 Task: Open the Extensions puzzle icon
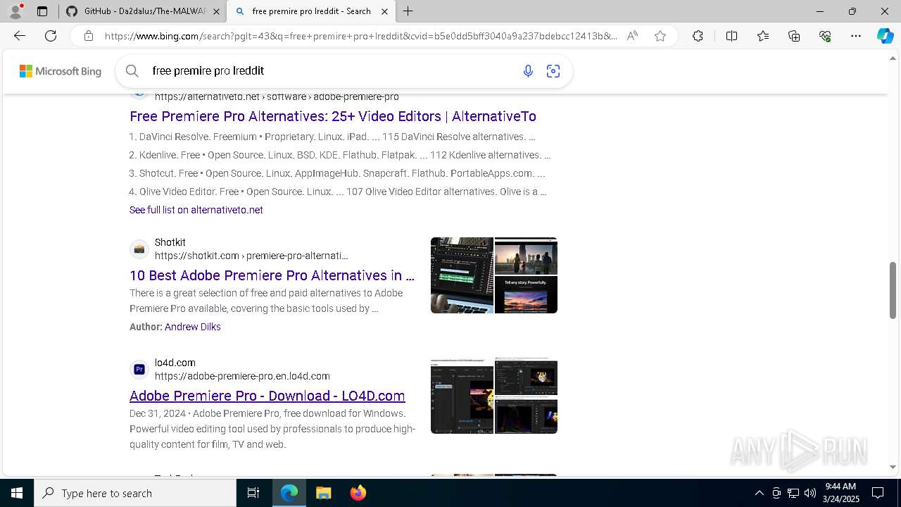698,36
